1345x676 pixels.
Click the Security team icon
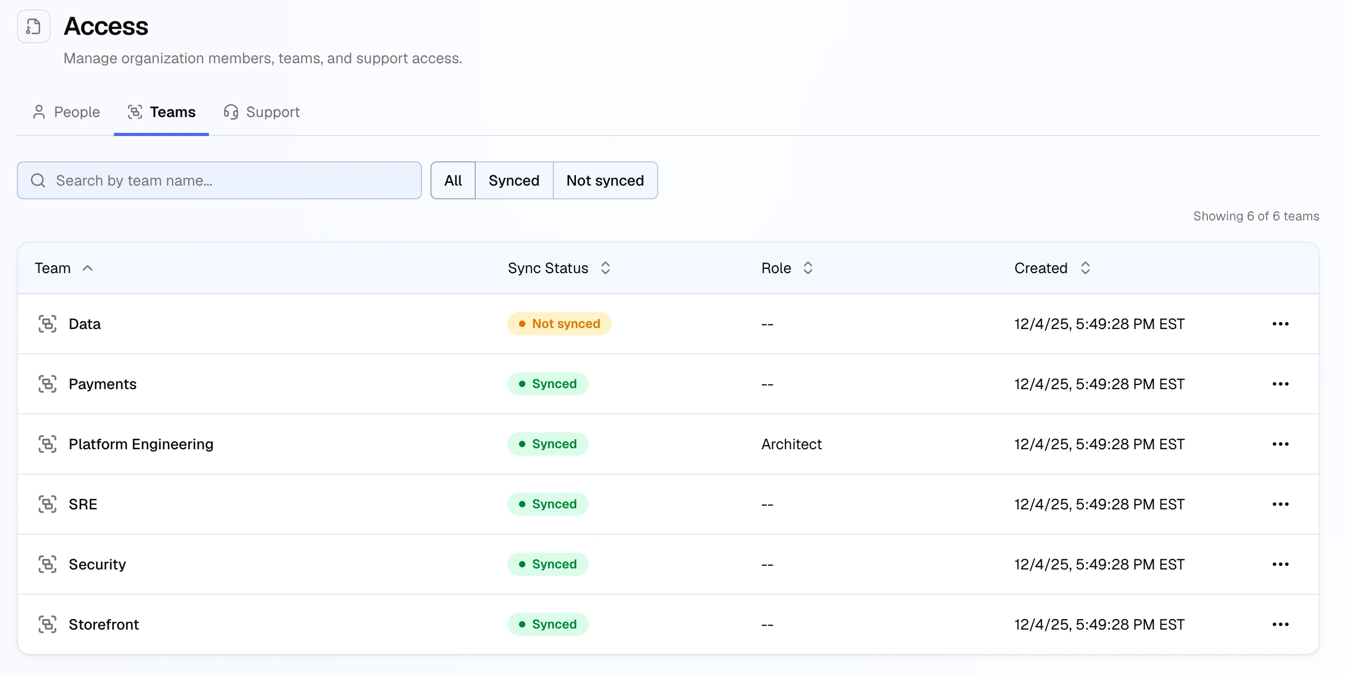(x=47, y=564)
